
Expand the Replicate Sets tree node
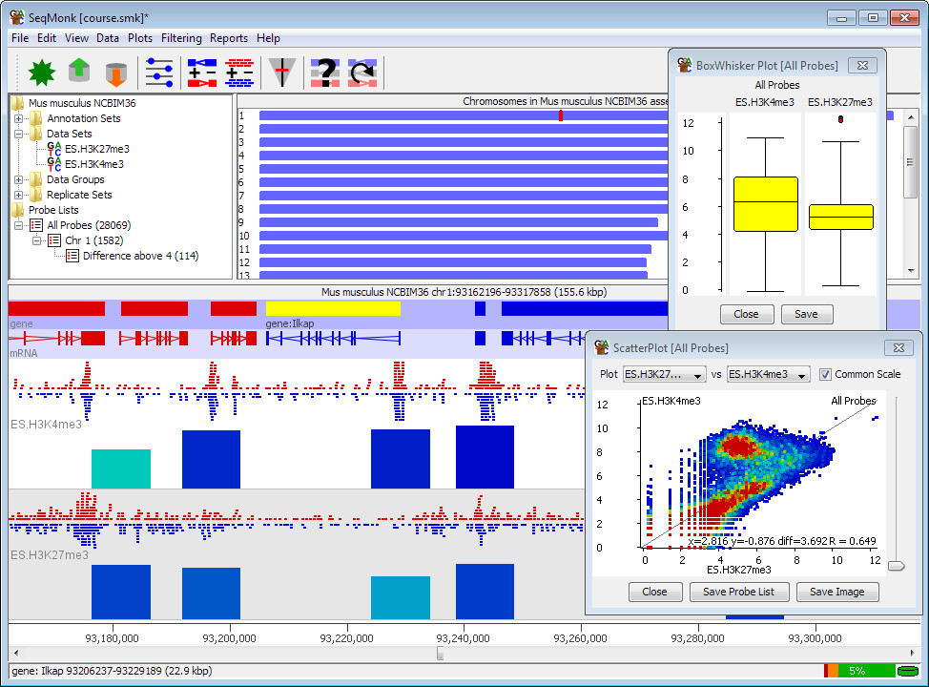pyautogui.click(x=18, y=195)
